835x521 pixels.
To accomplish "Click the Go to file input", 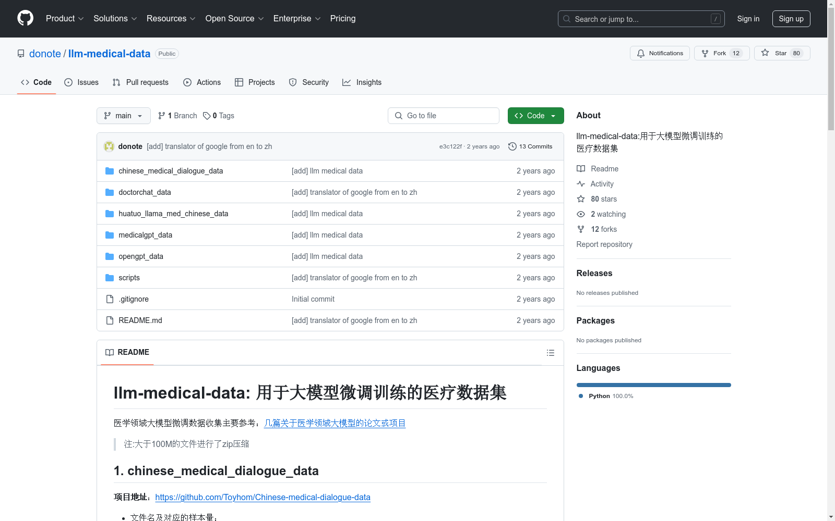I will [444, 116].
